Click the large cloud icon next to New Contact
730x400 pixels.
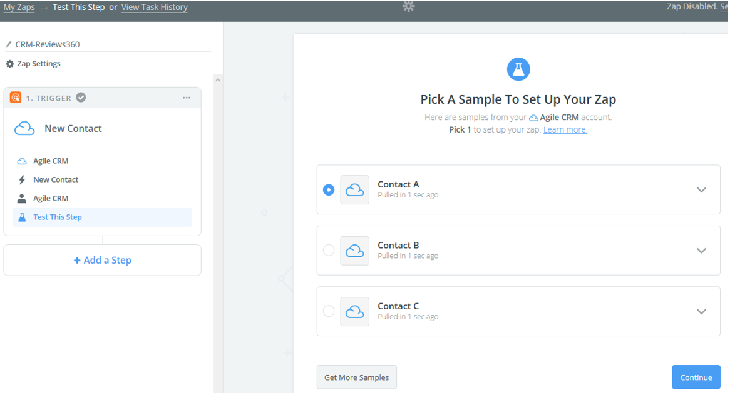point(24,129)
